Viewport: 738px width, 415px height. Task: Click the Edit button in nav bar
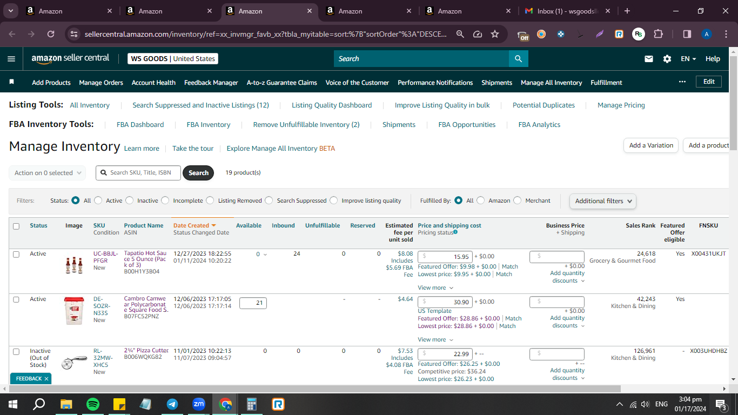709,82
